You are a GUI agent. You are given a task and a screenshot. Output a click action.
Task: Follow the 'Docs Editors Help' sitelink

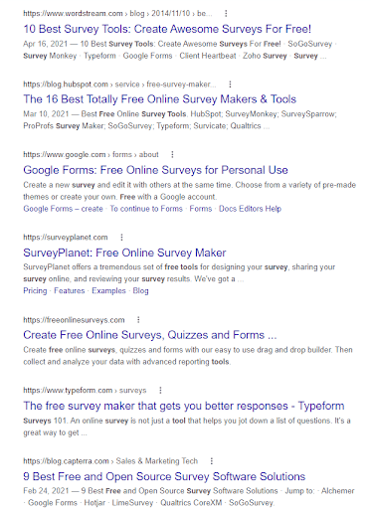pyautogui.click(x=250, y=209)
